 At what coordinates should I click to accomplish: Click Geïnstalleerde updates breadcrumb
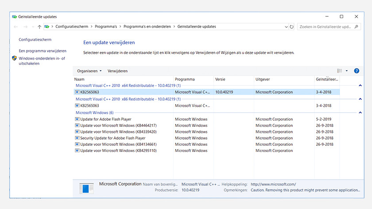197,27
